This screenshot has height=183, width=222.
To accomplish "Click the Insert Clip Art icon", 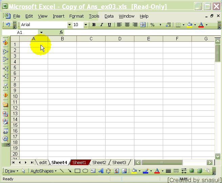I will [116, 171].
